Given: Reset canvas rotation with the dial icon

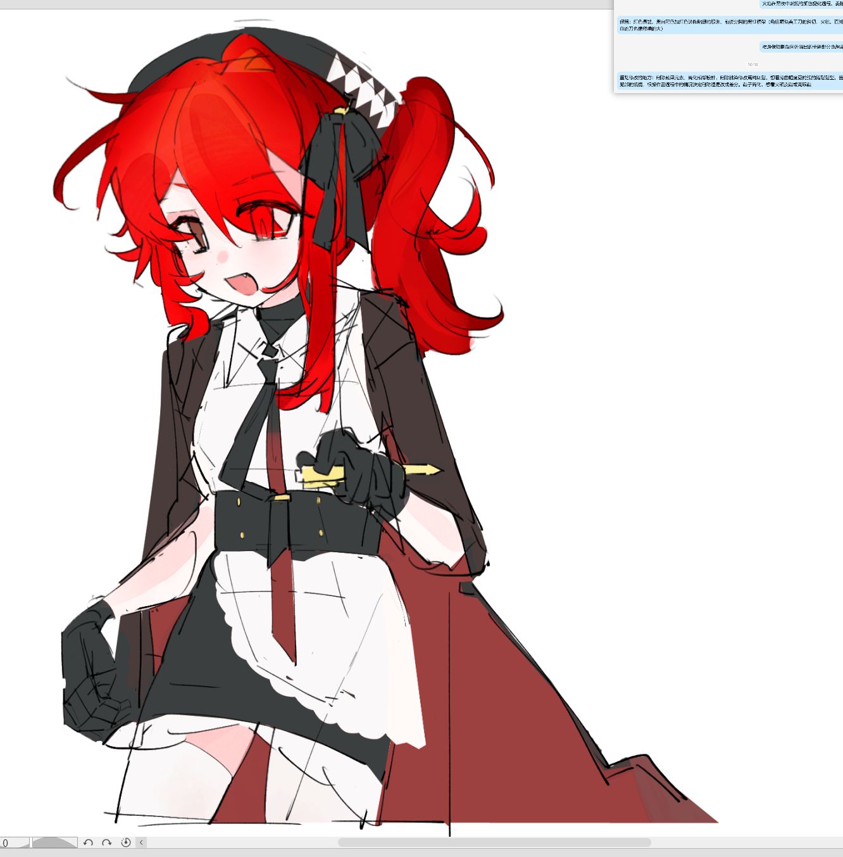Looking at the screenshot, I should tap(125, 842).
